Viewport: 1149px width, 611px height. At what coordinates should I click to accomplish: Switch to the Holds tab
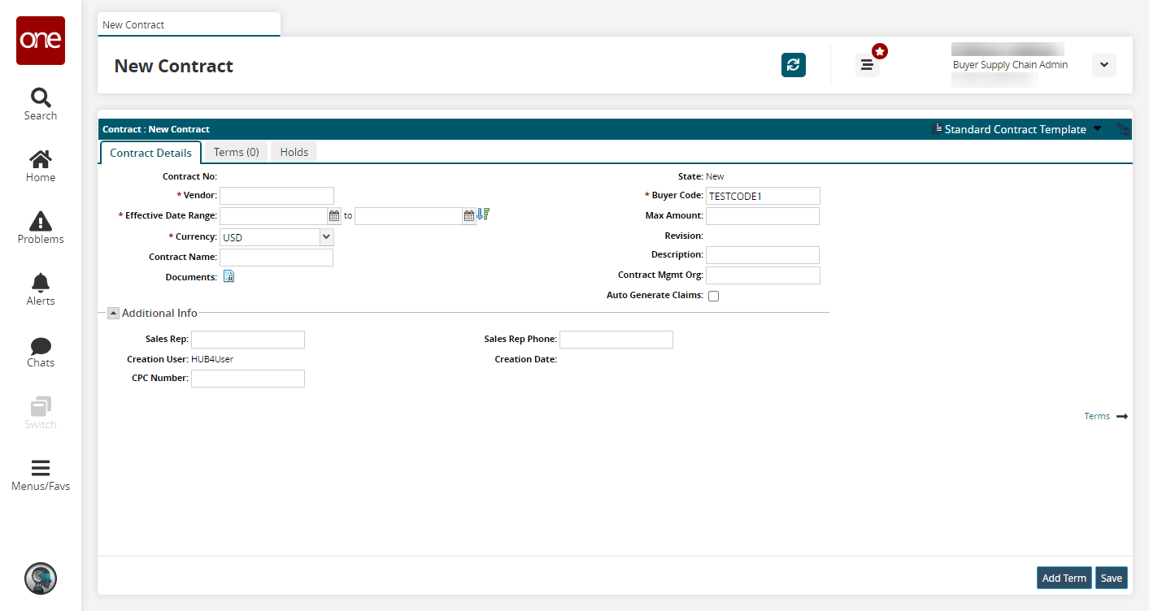[294, 152]
